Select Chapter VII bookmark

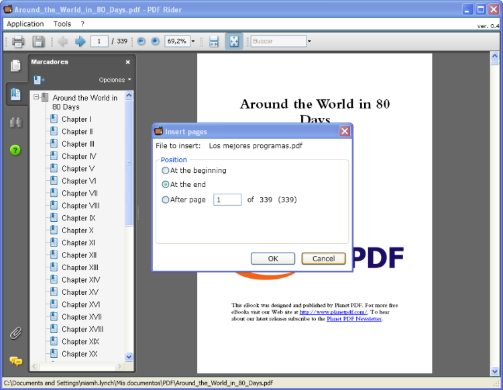tap(80, 193)
